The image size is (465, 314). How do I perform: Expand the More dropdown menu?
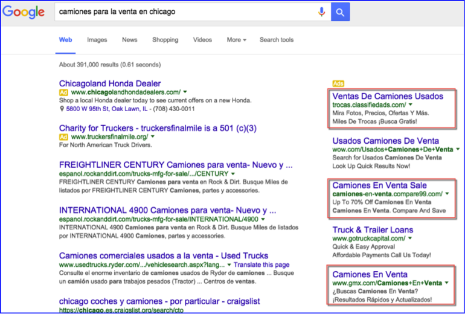click(x=236, y=40)
